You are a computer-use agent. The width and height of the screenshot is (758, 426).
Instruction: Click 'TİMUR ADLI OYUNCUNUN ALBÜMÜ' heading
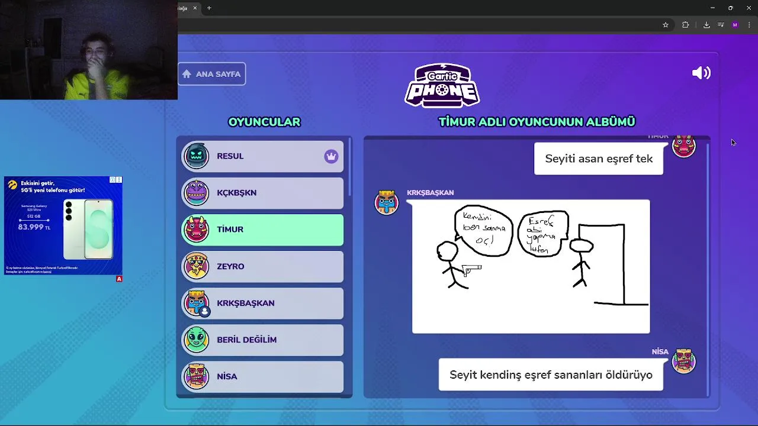tap(537, 122)
